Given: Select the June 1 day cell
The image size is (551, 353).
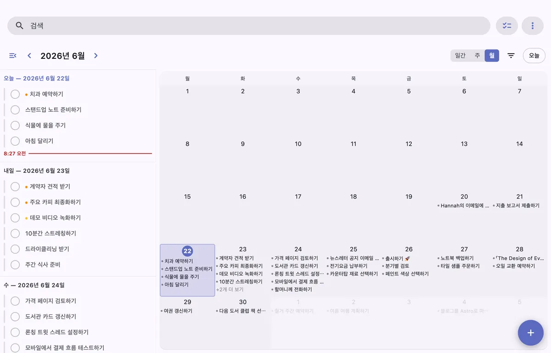Looking at the screenshot, I should pos(187,112).
